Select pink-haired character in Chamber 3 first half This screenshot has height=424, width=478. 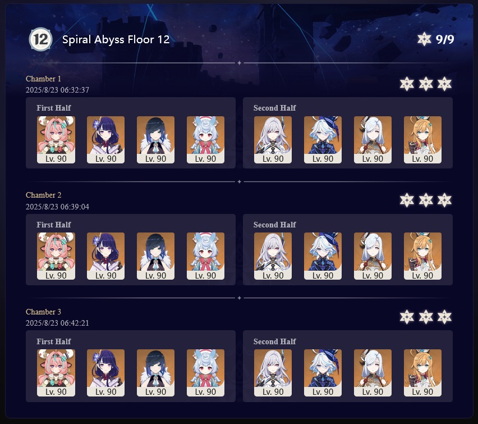click(56, 373)
